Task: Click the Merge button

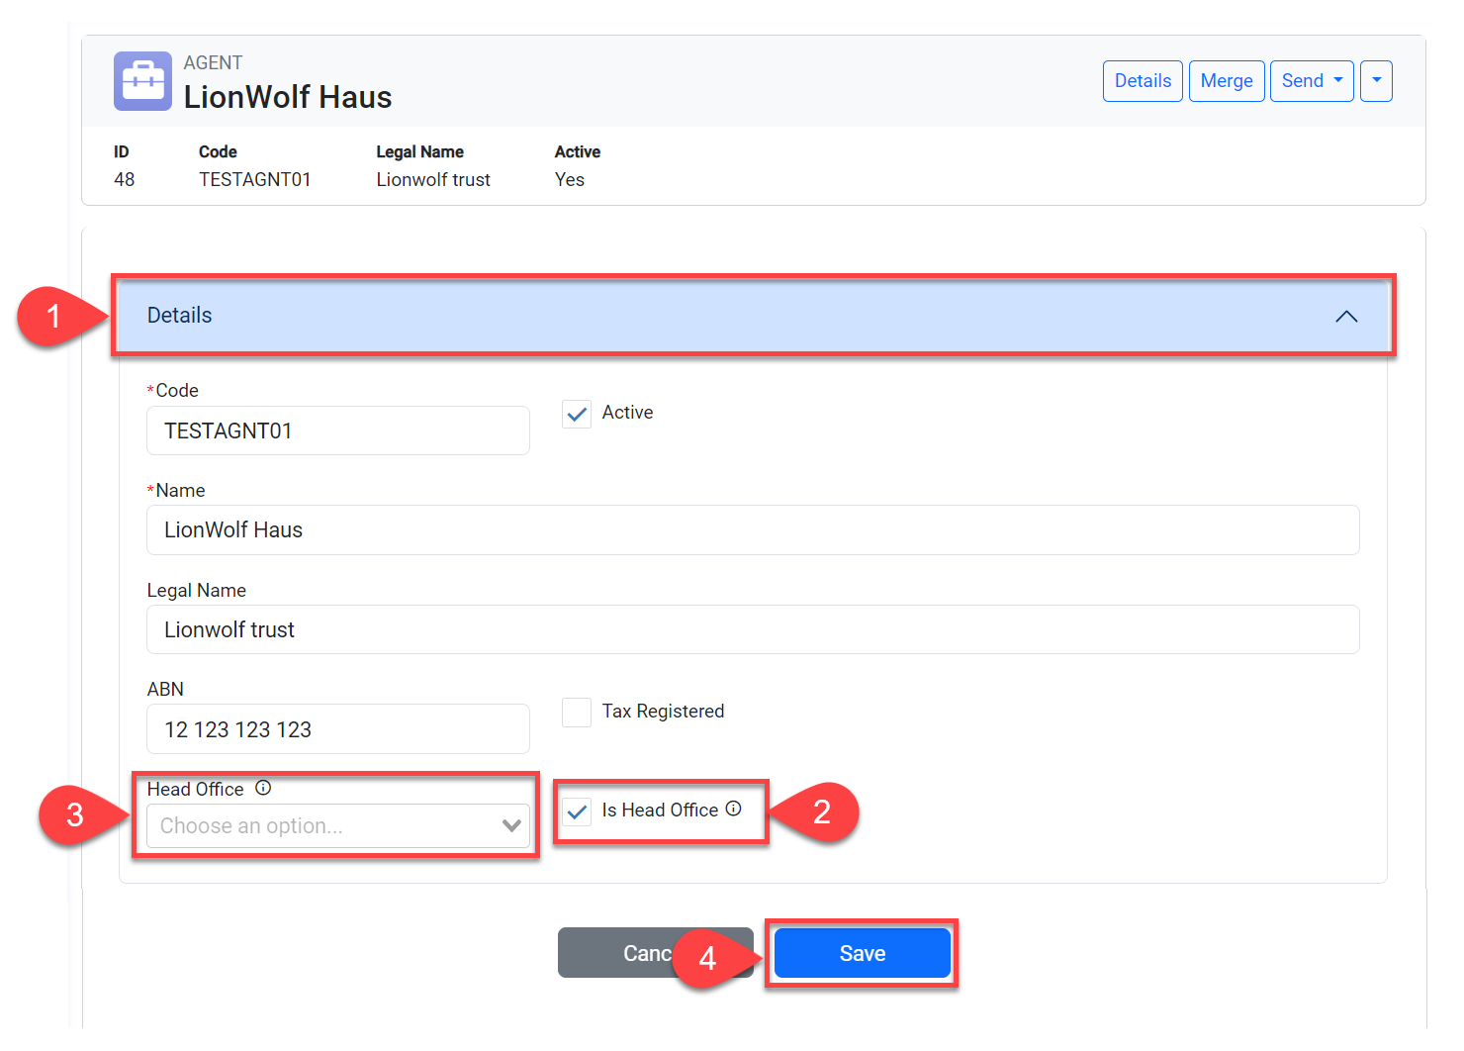Action: (x=1226, y=81)
